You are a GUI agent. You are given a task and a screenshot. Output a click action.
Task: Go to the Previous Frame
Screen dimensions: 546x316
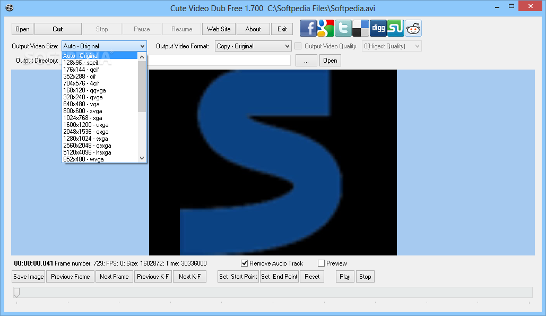point(71,277)
